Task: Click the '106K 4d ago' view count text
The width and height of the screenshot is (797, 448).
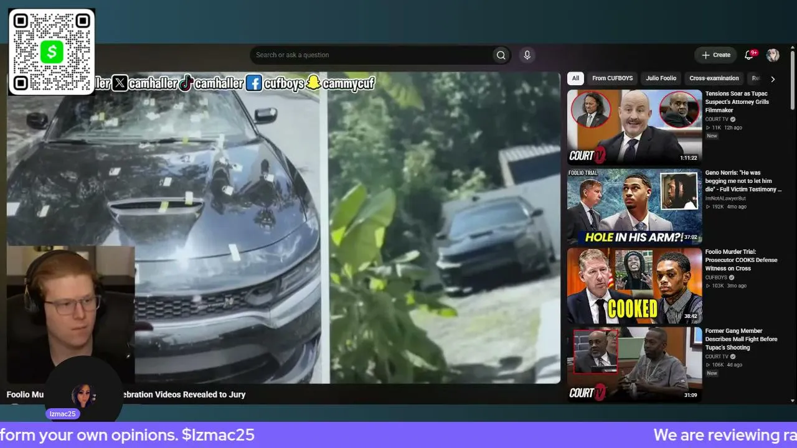Action: tap(724, 365)
